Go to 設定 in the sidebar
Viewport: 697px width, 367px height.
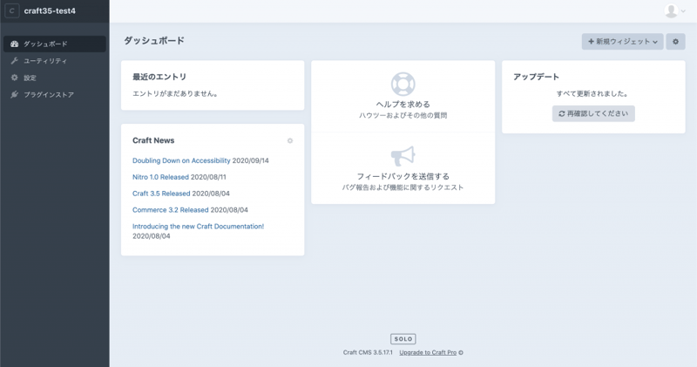(30, 78)
